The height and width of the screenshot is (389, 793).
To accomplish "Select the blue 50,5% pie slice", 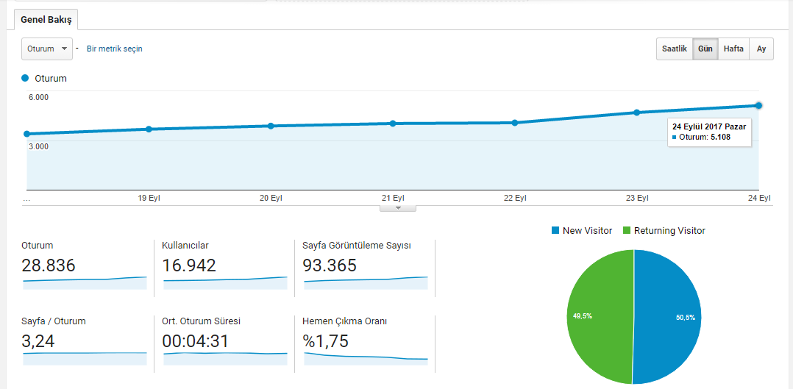I will [x=668, y=316].
